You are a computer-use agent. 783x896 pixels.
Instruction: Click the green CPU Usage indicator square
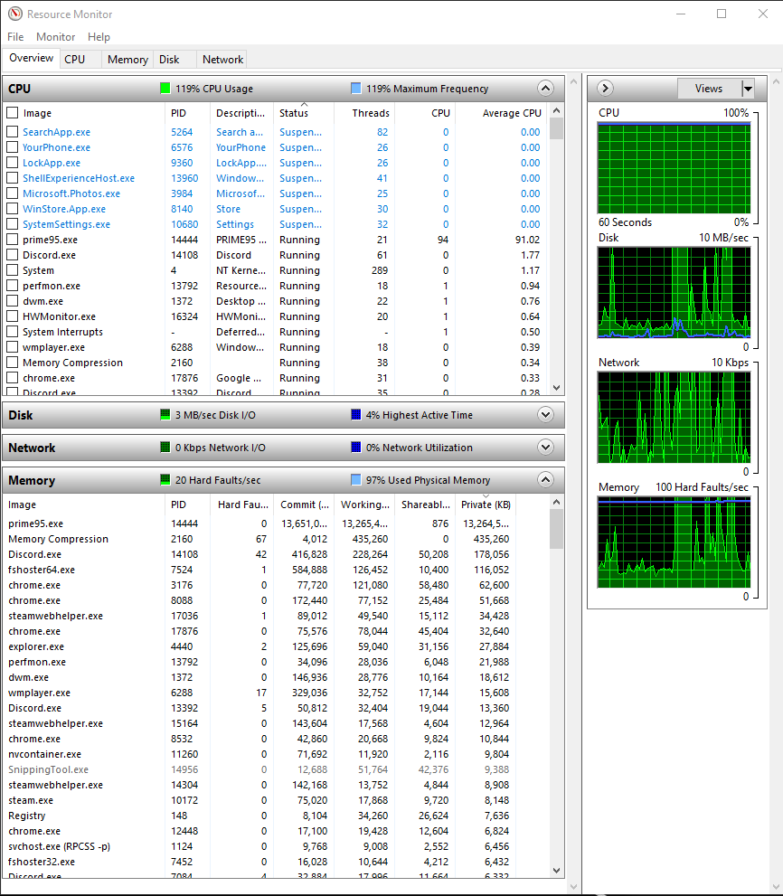point(165,89)
